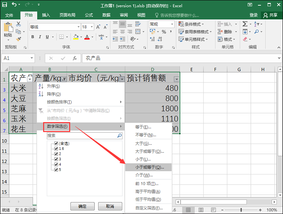283x214 pixels.
Task: Choose 升序(S) sort ascending
Action: point(81,86)
